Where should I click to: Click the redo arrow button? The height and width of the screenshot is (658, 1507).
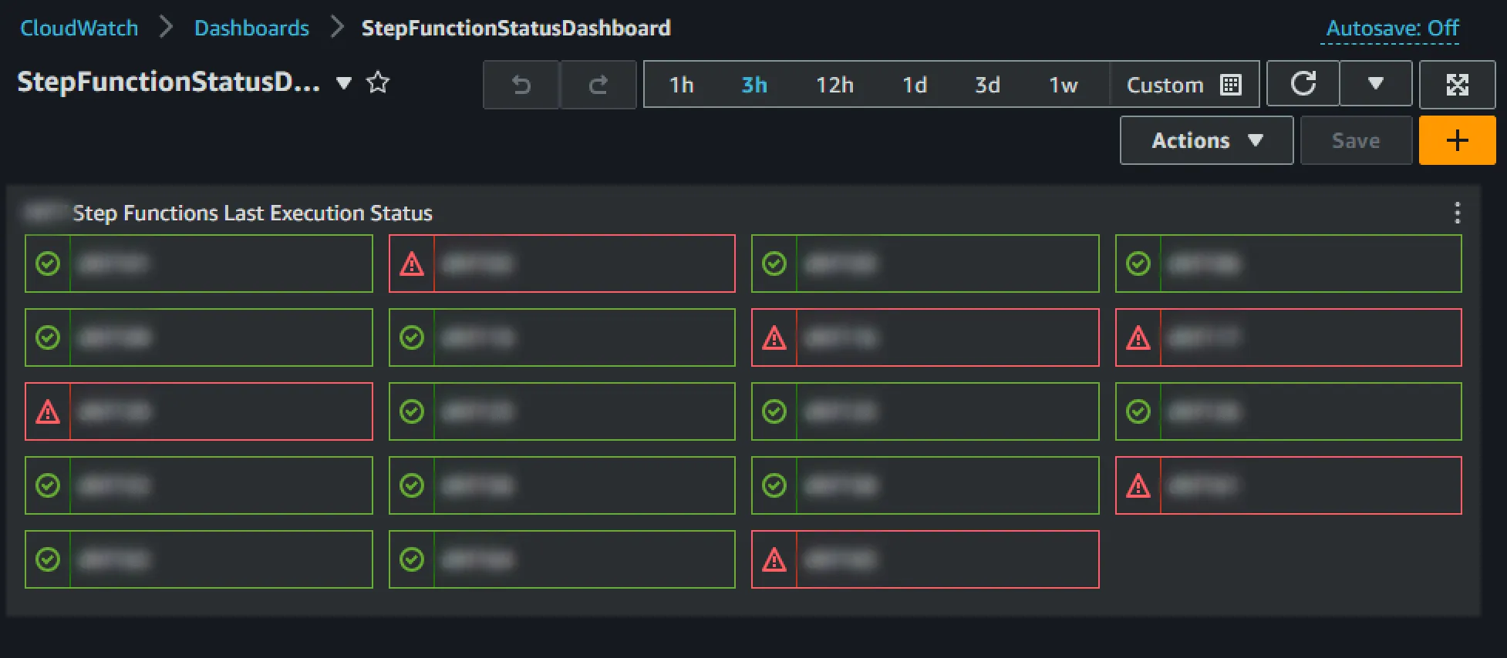pyautogui.click(x=598, y=85)
